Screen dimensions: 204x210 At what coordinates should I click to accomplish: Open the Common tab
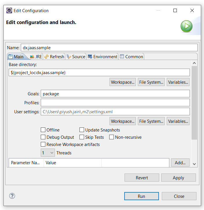click(131, 57)
